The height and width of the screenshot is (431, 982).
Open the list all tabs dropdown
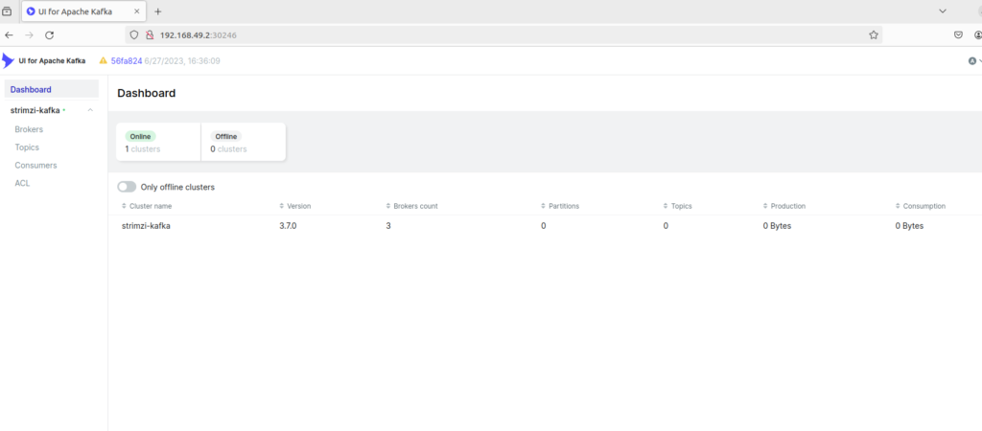(x=943, y=11)
